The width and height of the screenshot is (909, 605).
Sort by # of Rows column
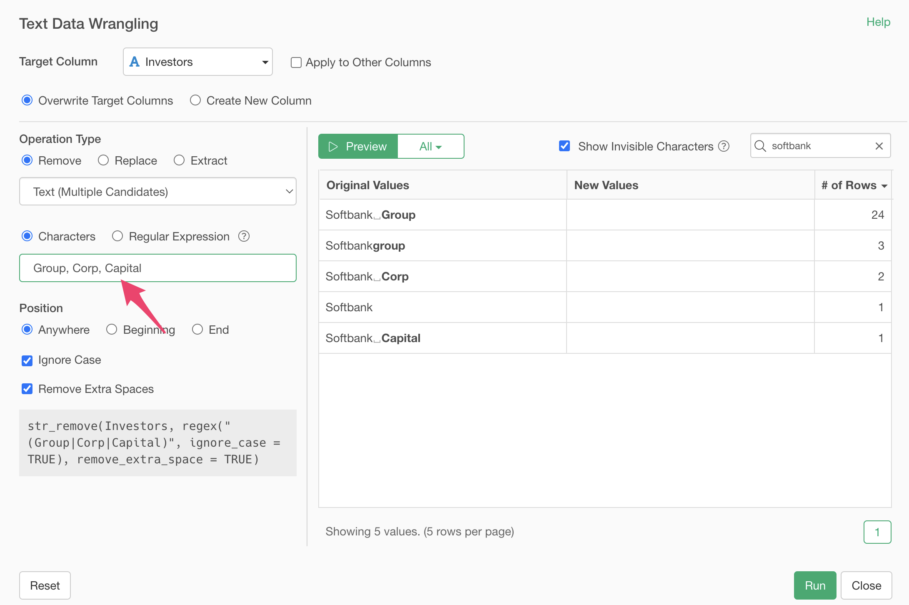pos(854,185)
